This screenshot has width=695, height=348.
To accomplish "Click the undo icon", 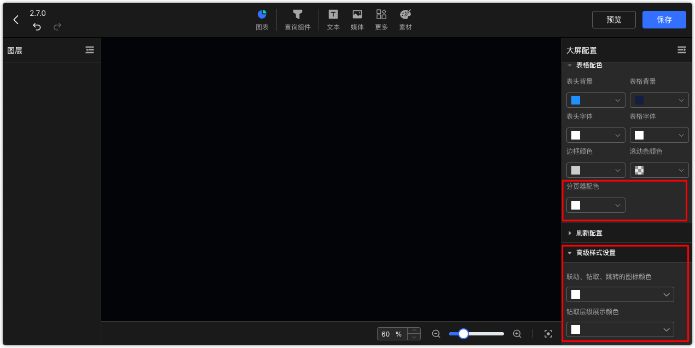I will (37, 27).
